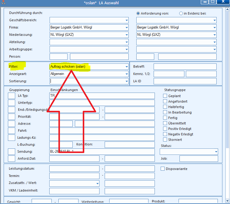Screen dimensions: 230x204
Task: Tick the End-/Erledigungsdatum grouping checkbox
Action: click(12, 110)
